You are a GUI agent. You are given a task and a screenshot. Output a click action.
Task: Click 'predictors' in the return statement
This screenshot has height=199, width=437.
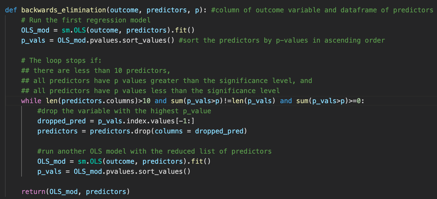point(106,192)
